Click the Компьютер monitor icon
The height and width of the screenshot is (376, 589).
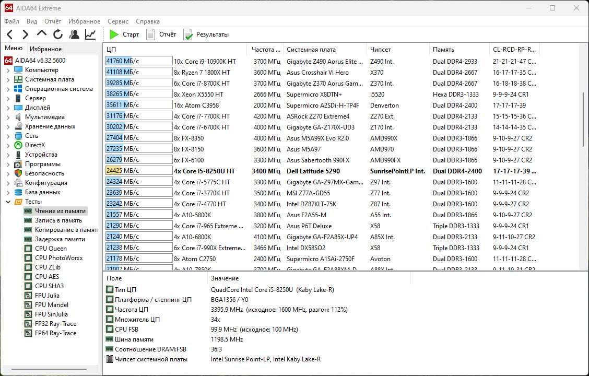18,70
